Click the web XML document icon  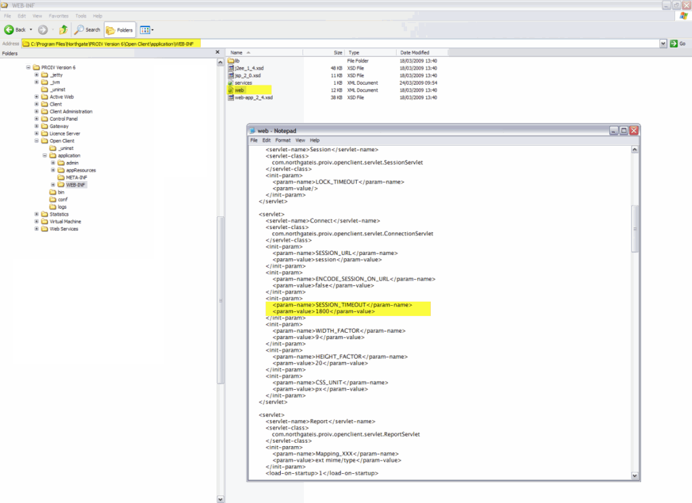click(231, 90)
